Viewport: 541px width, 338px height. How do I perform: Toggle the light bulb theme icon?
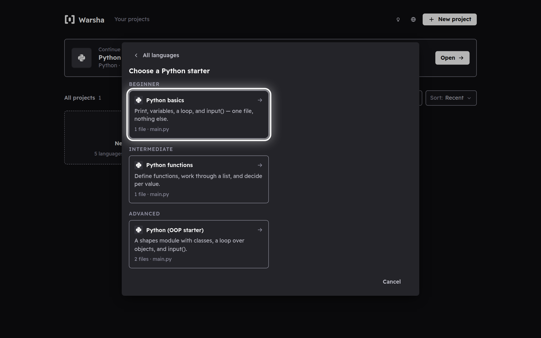tap(398, 19)
